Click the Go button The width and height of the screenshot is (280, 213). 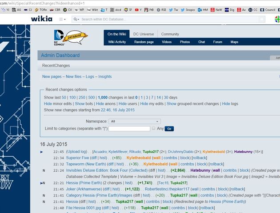pyautogui.click(x=169, y=129)
